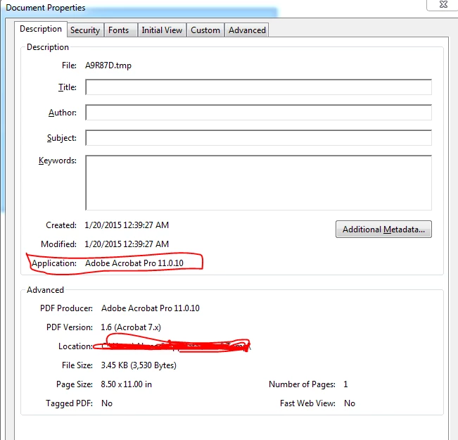The height and width of the screenshot is (440, 458).
Task: Click the Fast Web View value No
Action: pos(350,403)
